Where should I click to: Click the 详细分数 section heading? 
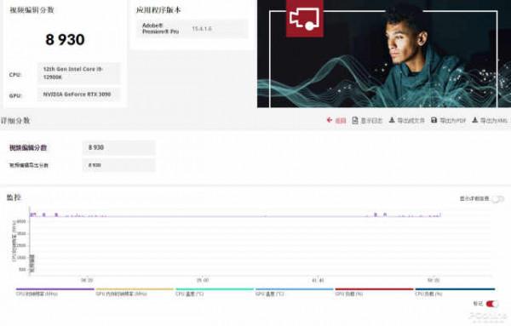(x=15, y=121)
